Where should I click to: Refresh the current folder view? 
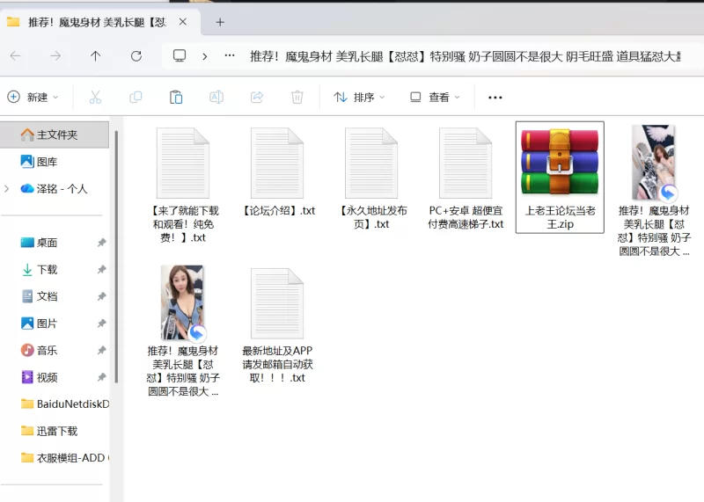click(136, 55)
